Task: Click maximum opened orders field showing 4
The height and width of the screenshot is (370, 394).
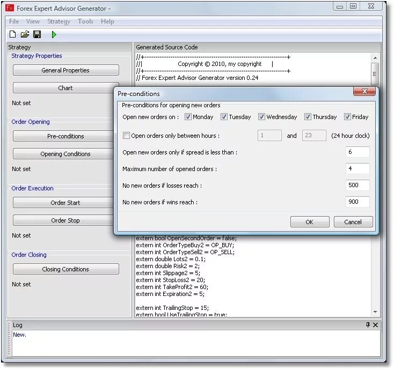Action: pyautogui.click(x=357, y=169)
